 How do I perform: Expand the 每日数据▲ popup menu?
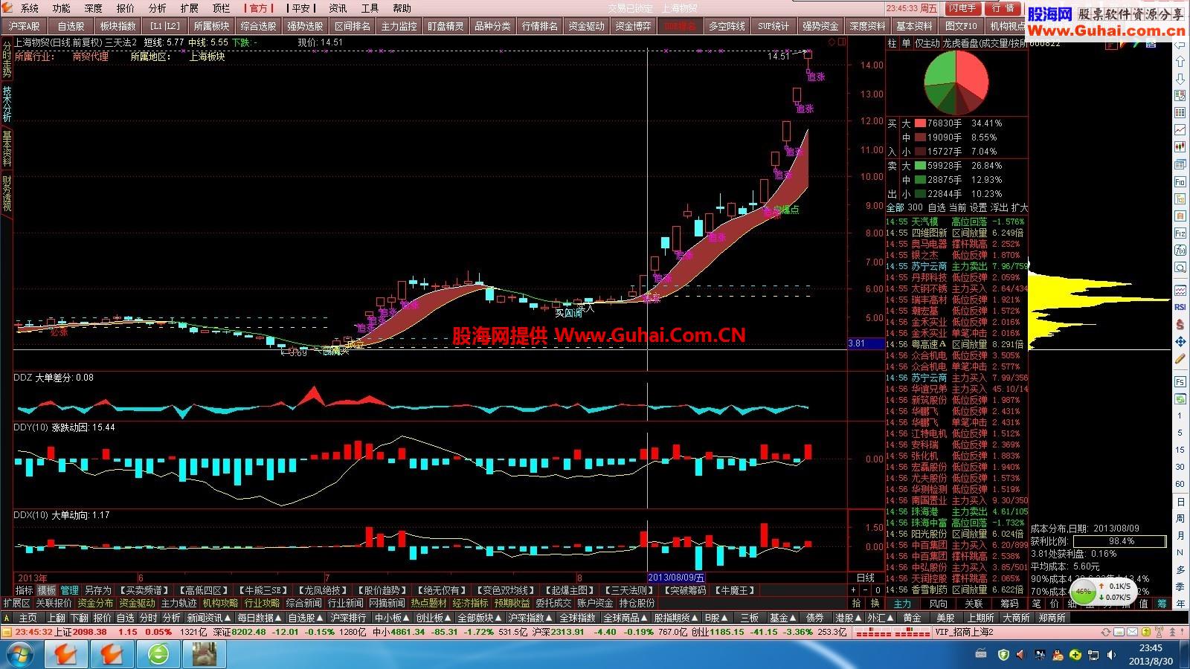pos(260,618)
